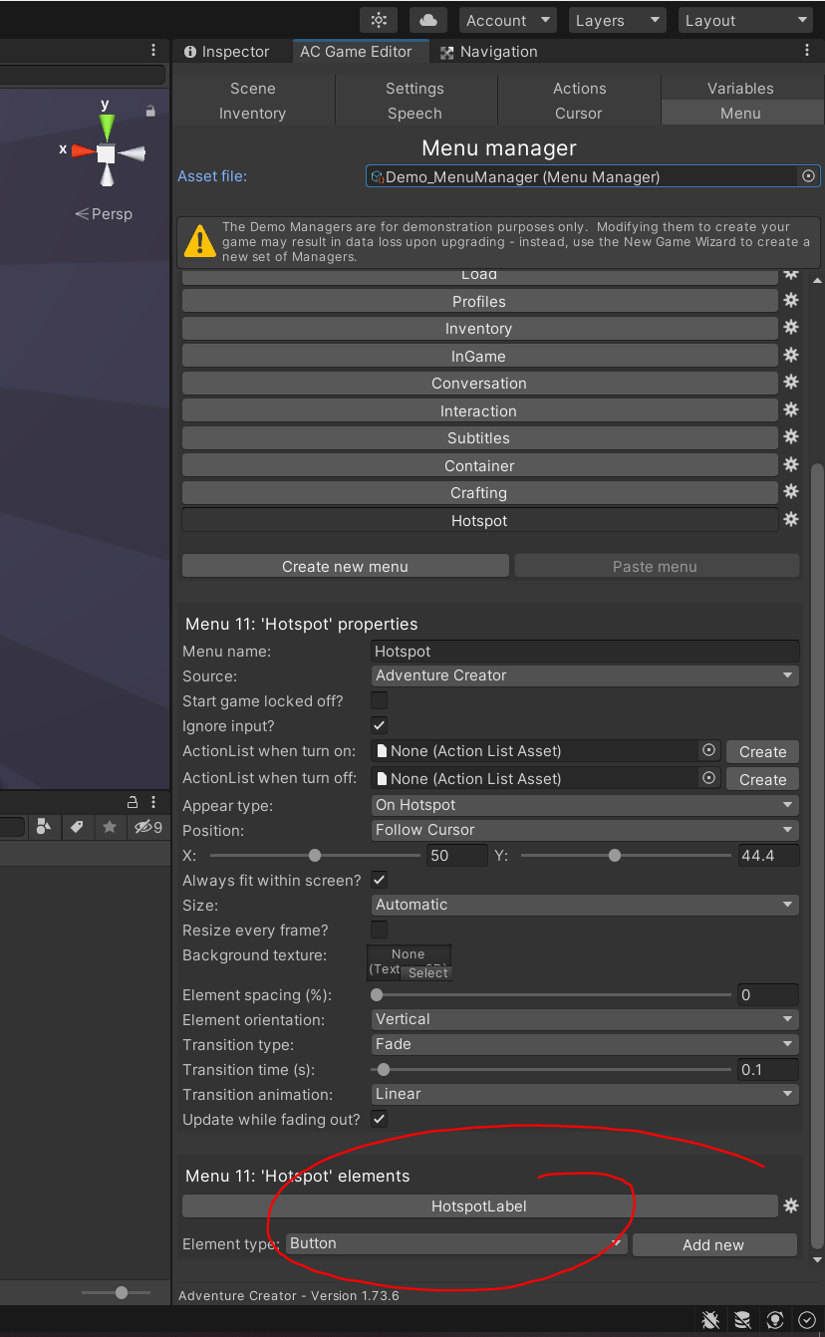Select the Interaction menu button
This screenshot has height=1337, width=825.
479,411
